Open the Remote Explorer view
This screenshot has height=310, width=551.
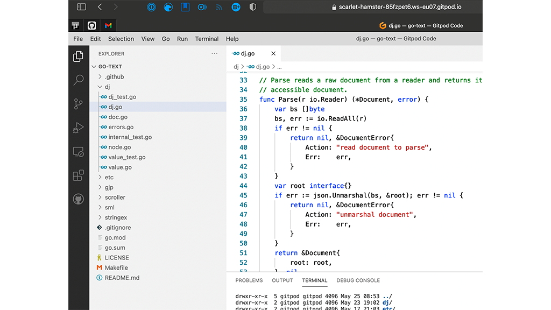coord(79,152)
